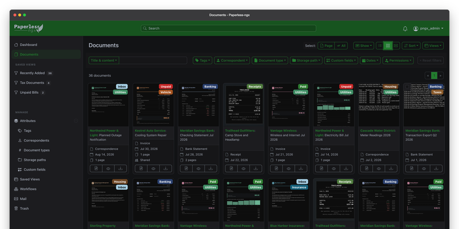Open the Sort dropdown
Screen dimensions: 459x229
pos(411,46)
